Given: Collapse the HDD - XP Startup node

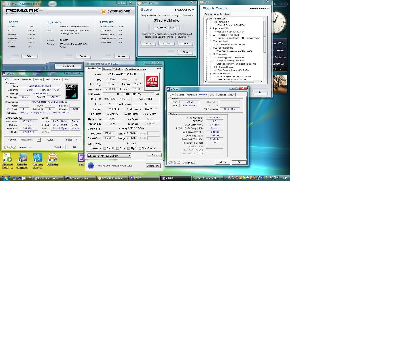Looking at the screenshot, I should click(210, 22).
